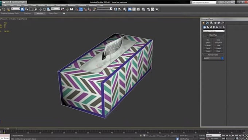This screenshot has width=248, height=140.
Task: Click the Key Filters button
Action: click(215, 139)
